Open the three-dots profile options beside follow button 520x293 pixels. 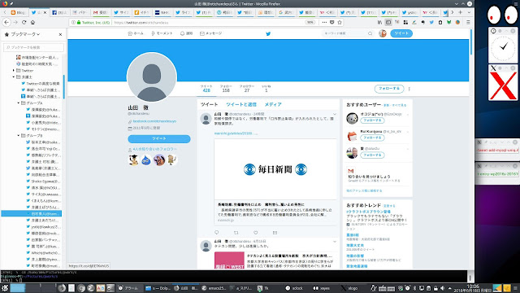point(409,89)
